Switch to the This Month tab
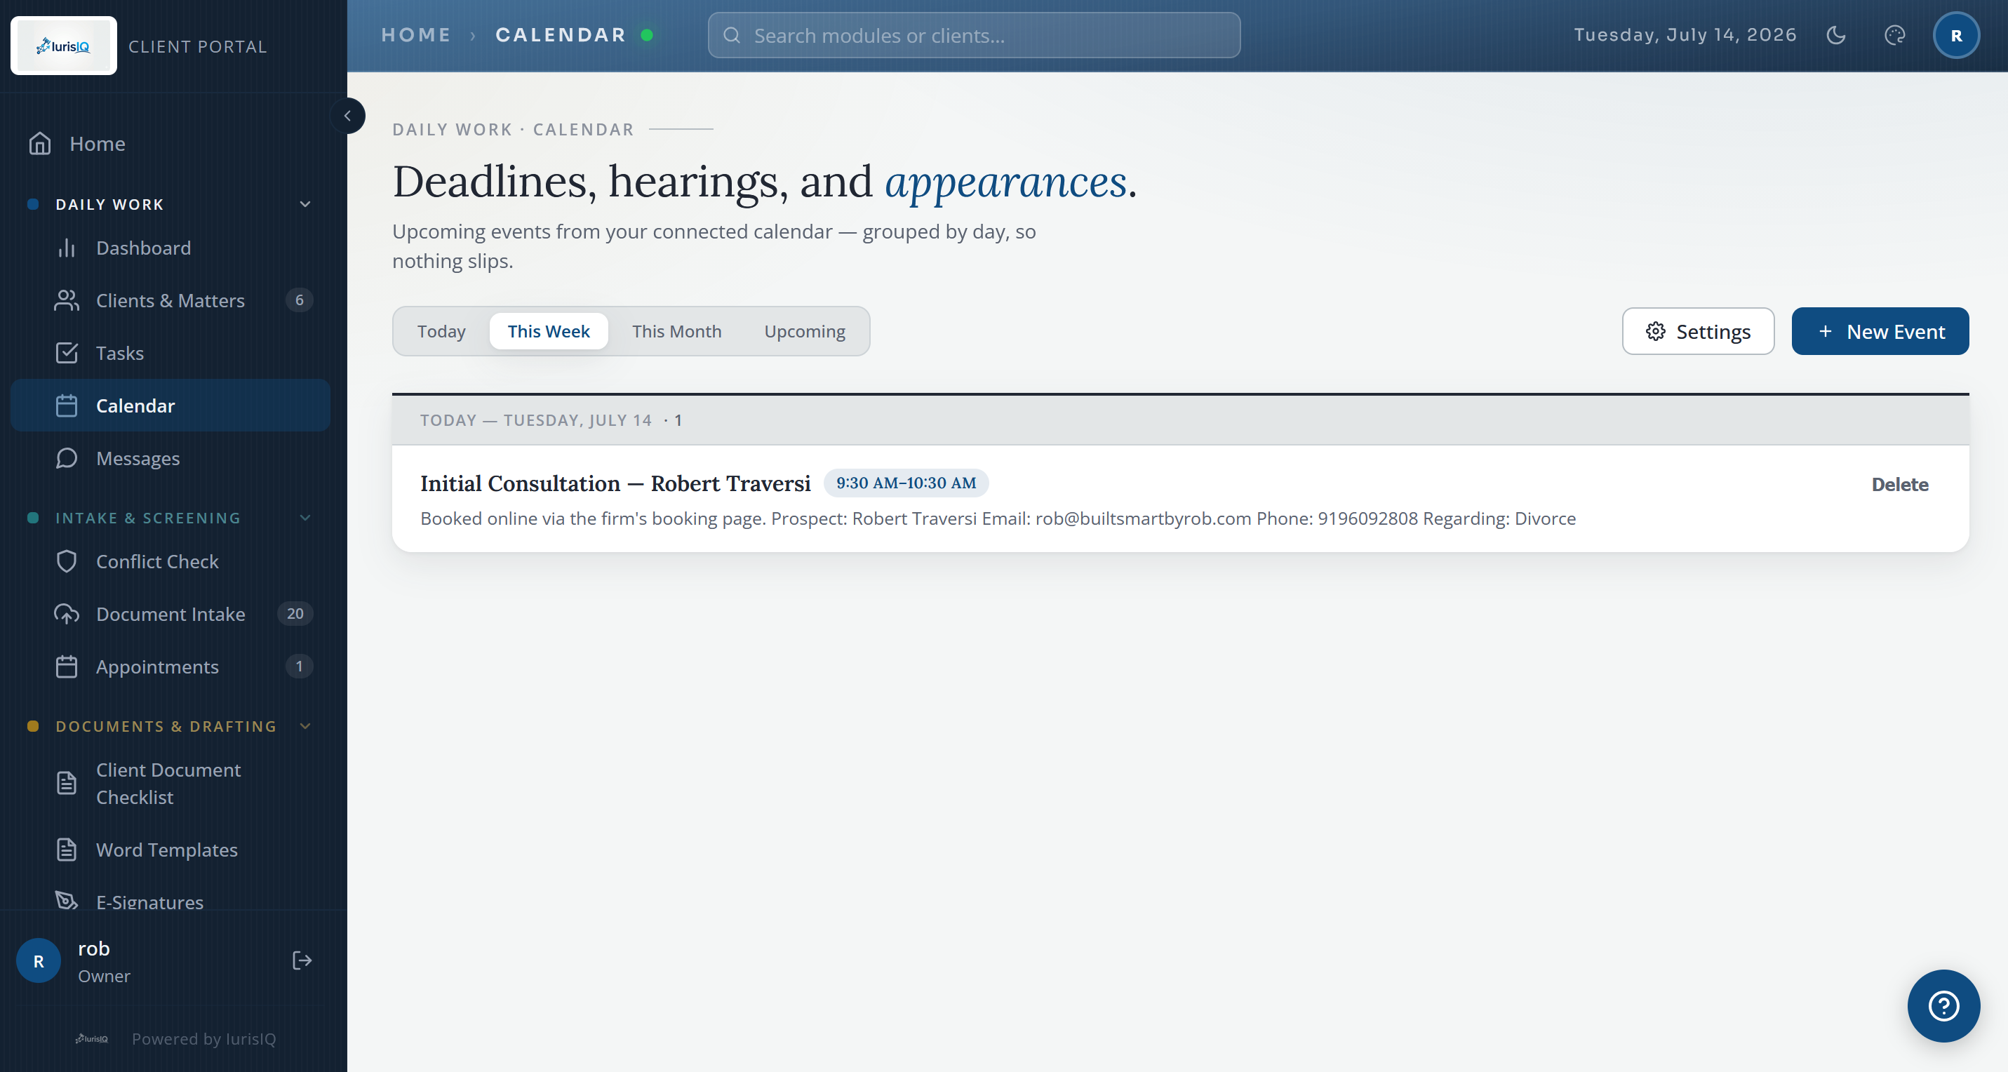 point(676,331)
